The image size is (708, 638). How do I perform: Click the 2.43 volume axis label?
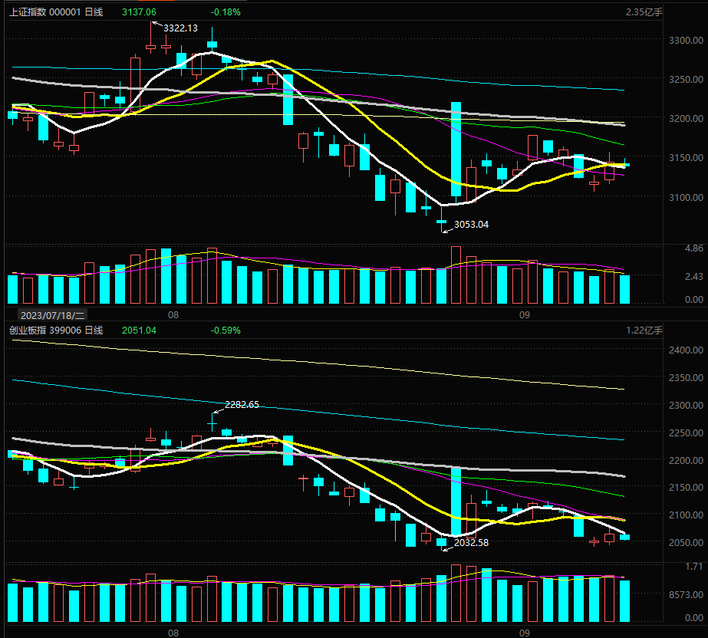coord(694,276)
